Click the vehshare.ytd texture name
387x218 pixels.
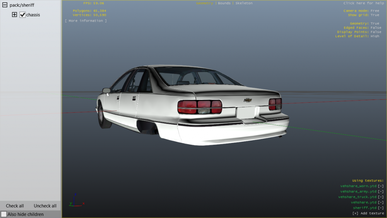(364, 203)
